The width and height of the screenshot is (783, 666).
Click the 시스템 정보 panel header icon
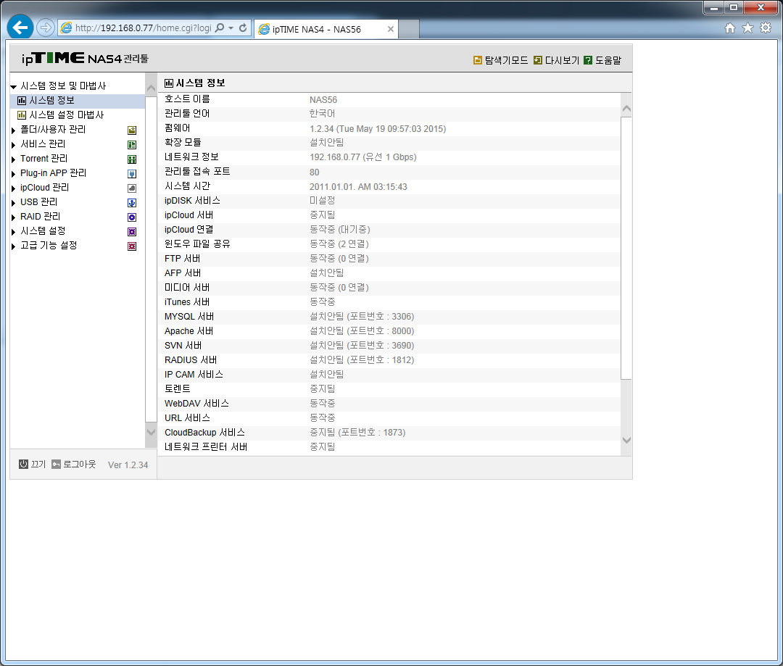tap(169, 83)
